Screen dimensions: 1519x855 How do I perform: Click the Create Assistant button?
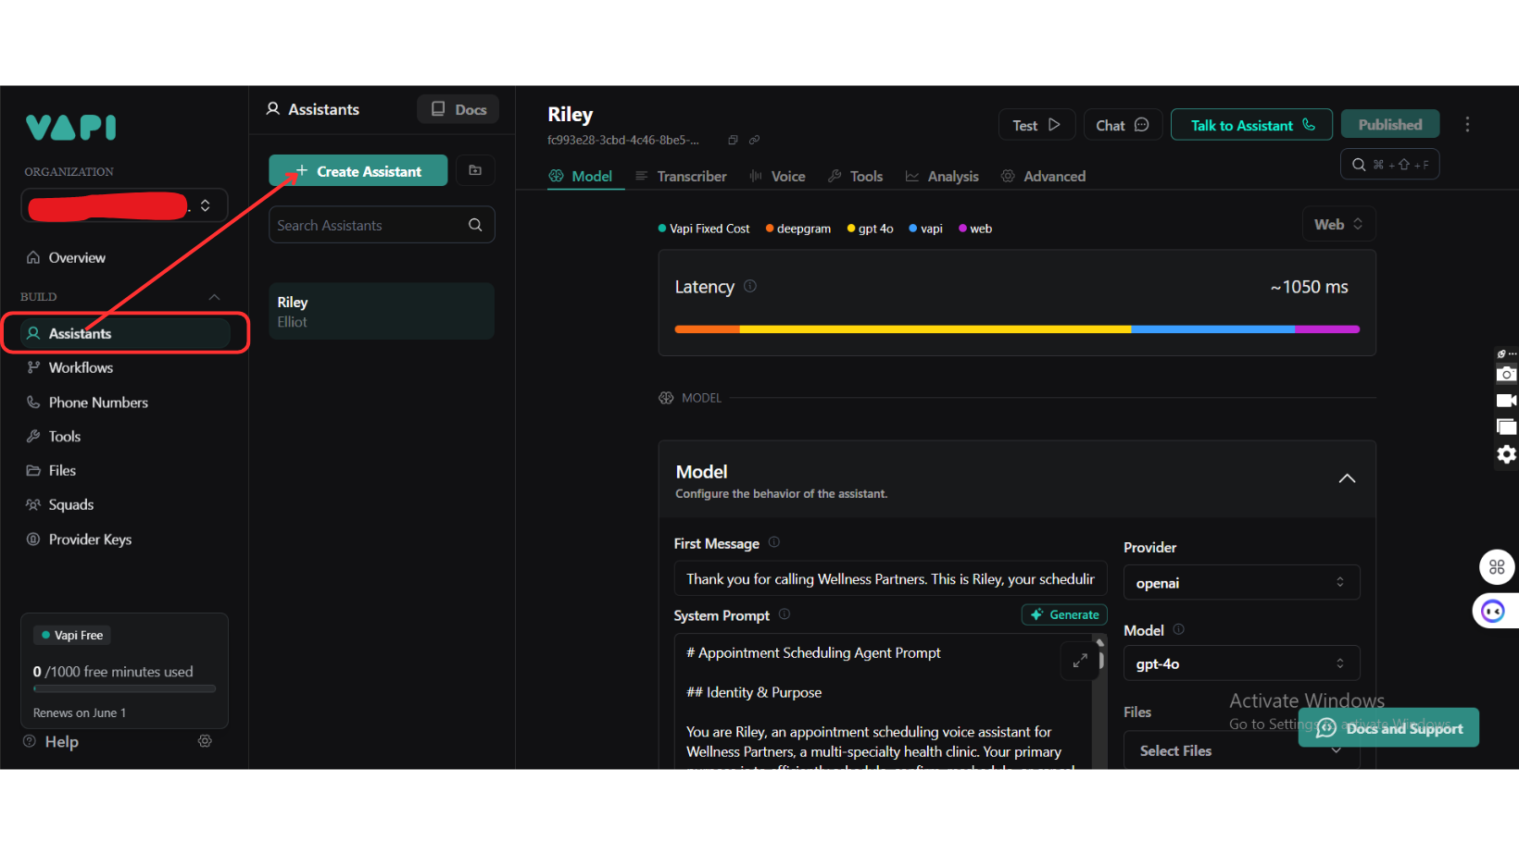pos(358,171)
